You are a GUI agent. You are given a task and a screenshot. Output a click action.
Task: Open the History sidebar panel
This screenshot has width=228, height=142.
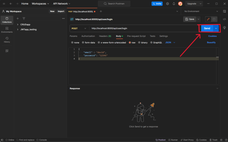tap(7, 40)
